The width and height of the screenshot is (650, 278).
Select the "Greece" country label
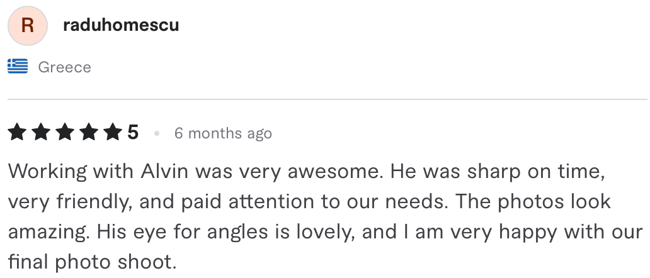[65, 67]
